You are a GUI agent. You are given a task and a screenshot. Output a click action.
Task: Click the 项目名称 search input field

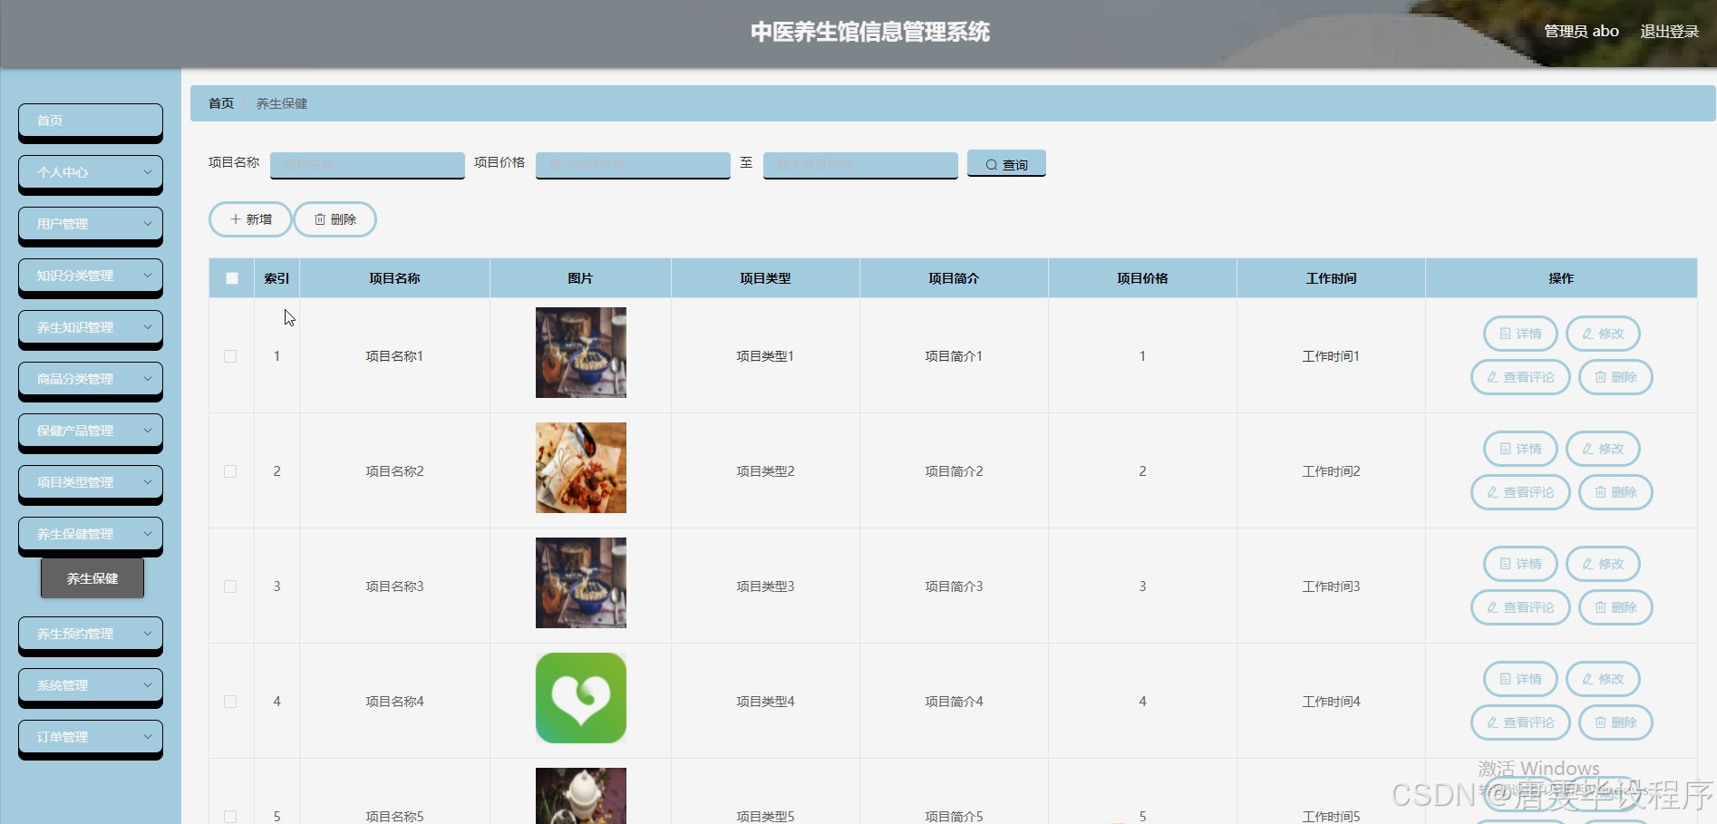point(367,165)
